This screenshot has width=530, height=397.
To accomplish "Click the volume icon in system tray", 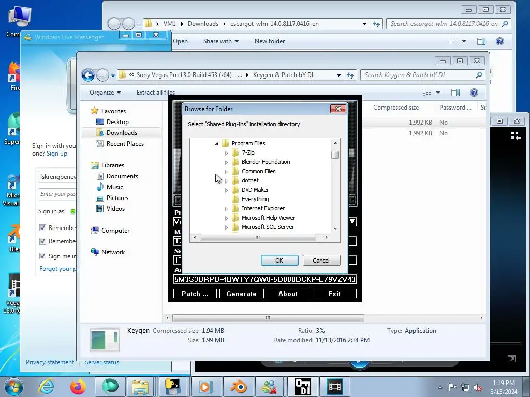I will (478, 388).
